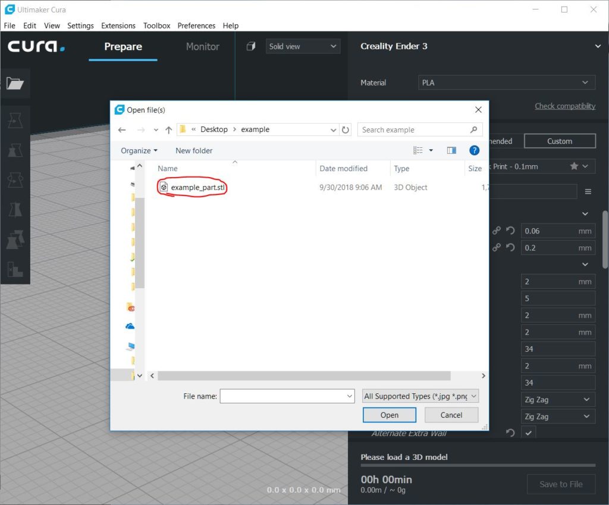Click the OneDrive cloud icon in navigation pane
The width and height of the screenshot is (609, 505).
130,326
